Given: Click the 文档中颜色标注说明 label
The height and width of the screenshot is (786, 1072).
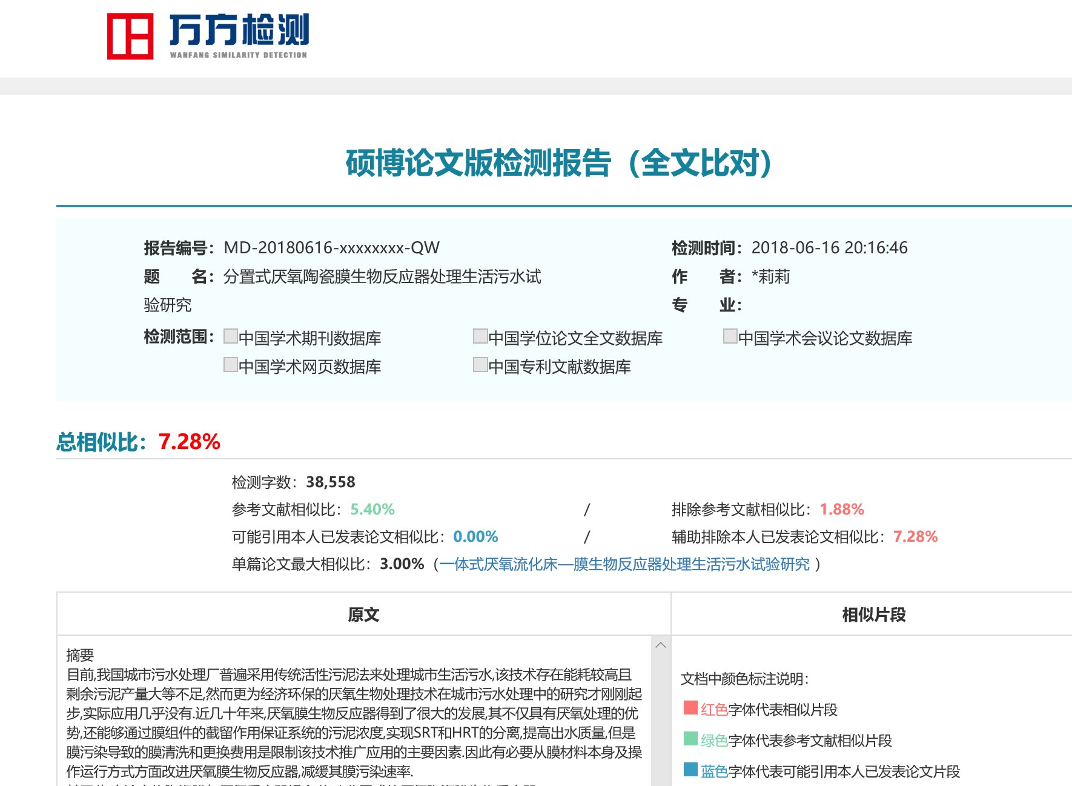Looking at the screenshot, I should click(744, 679).
